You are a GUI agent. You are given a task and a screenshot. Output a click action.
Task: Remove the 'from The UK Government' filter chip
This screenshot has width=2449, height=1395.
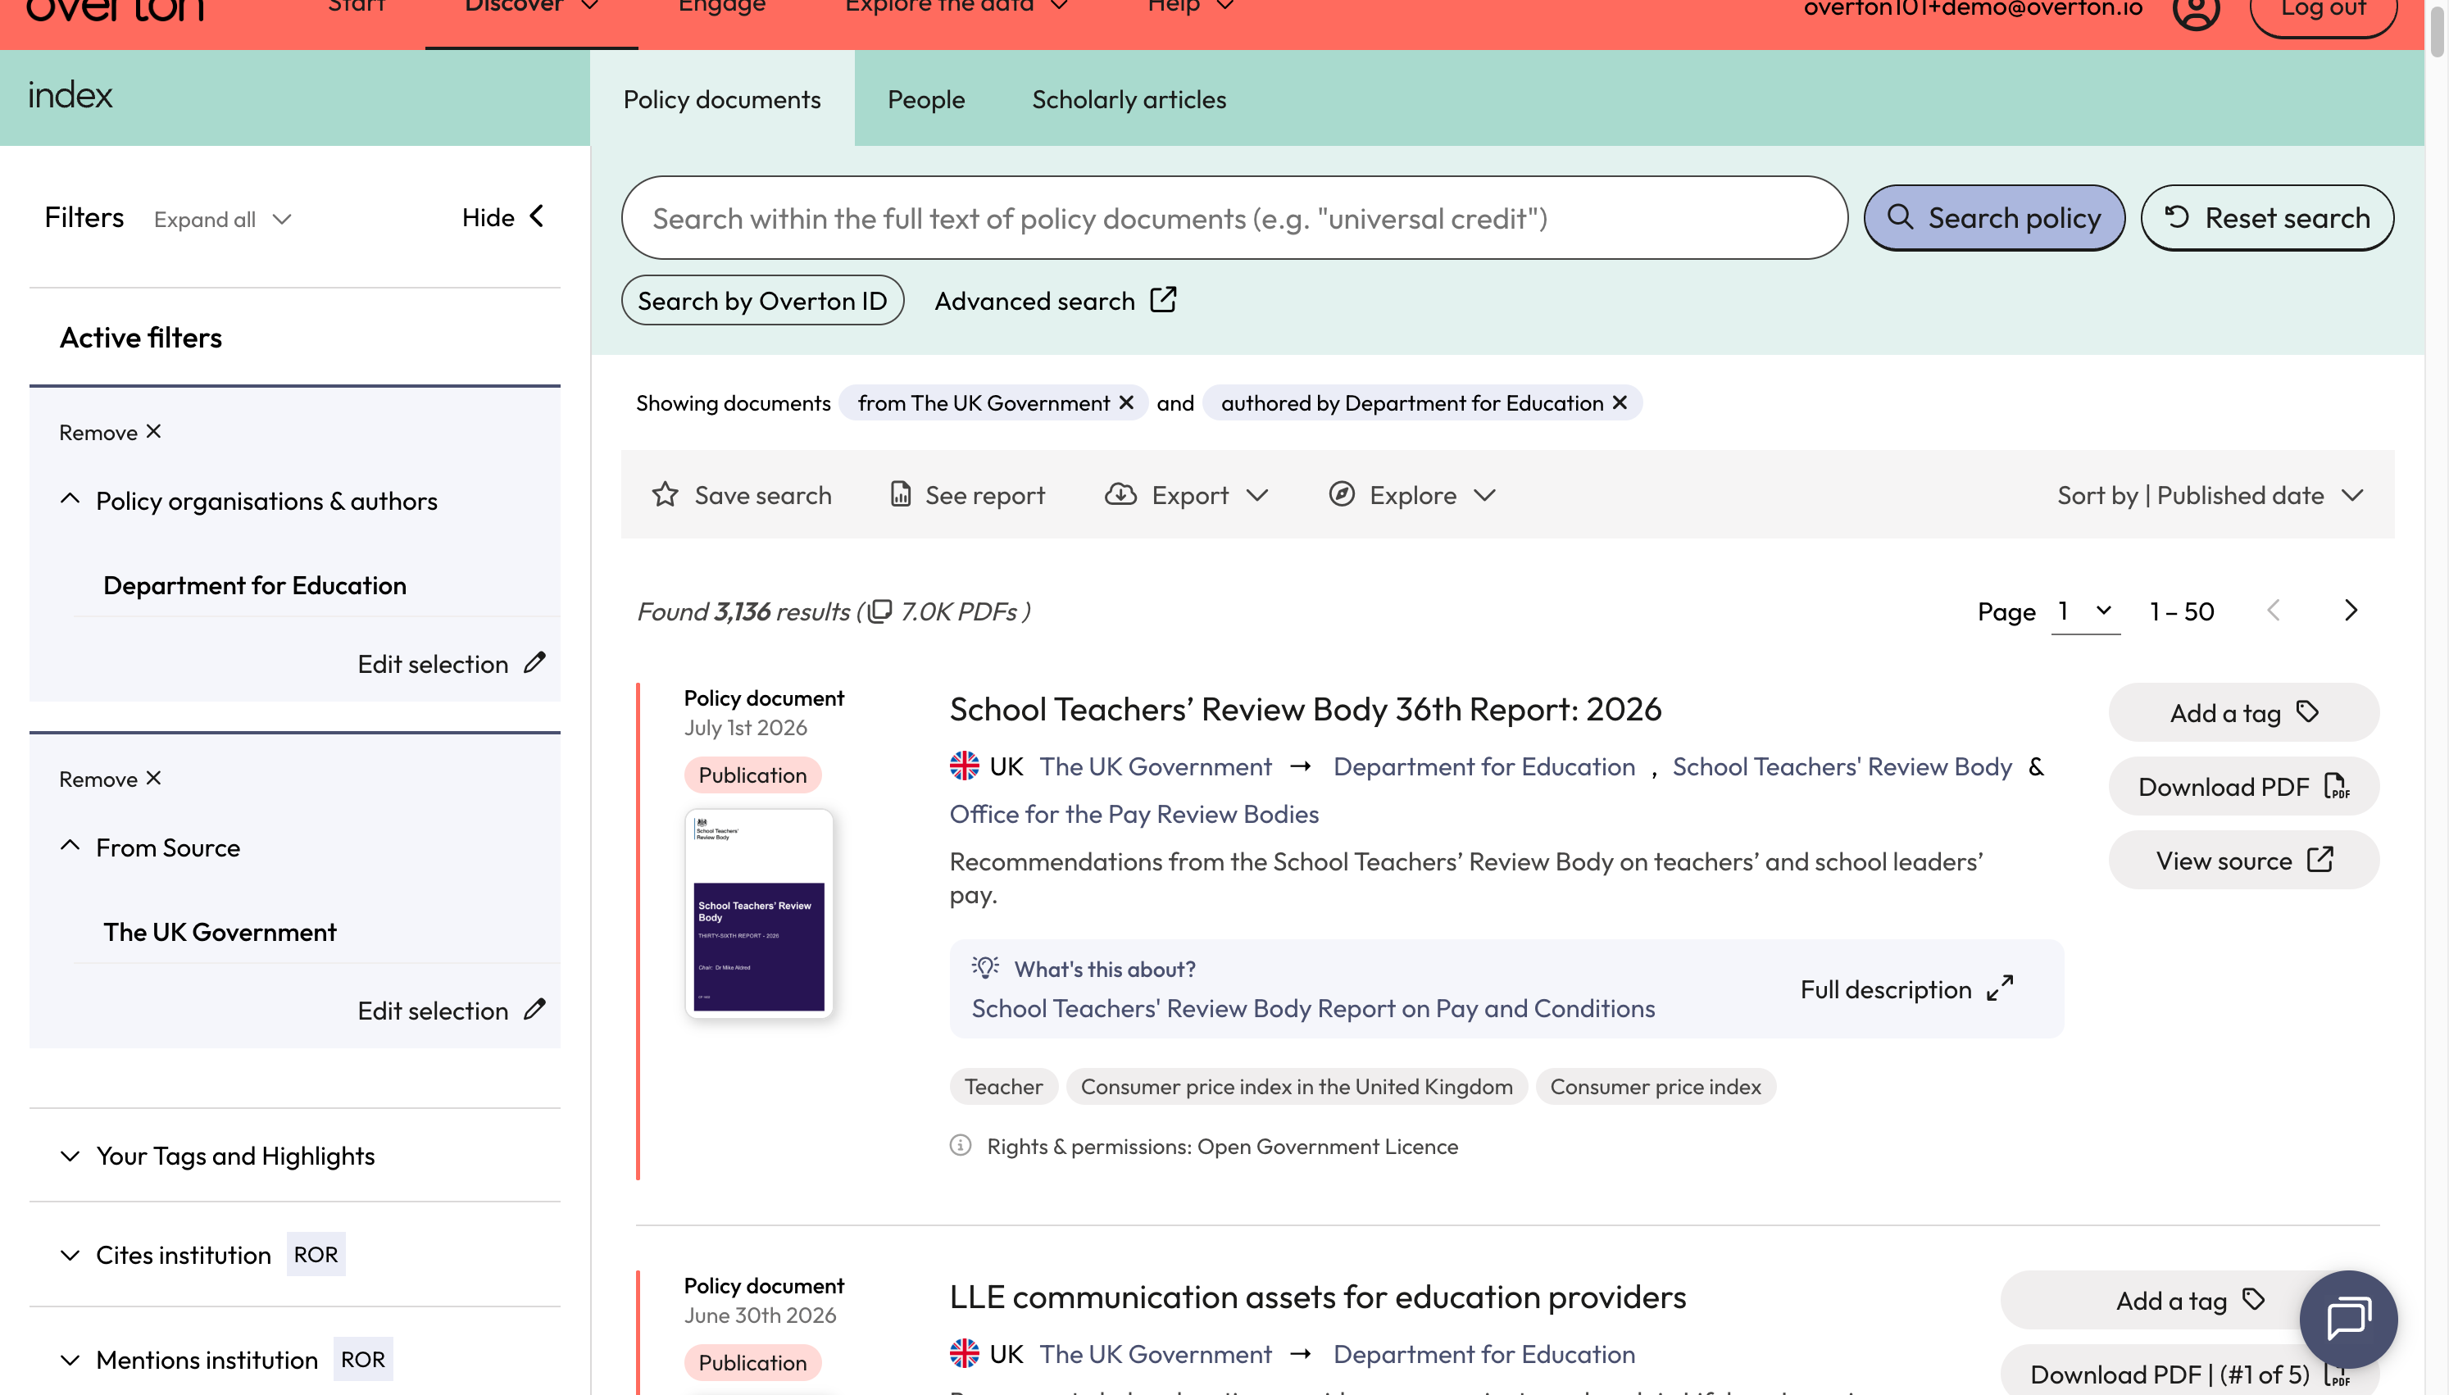coord(1126,403)
